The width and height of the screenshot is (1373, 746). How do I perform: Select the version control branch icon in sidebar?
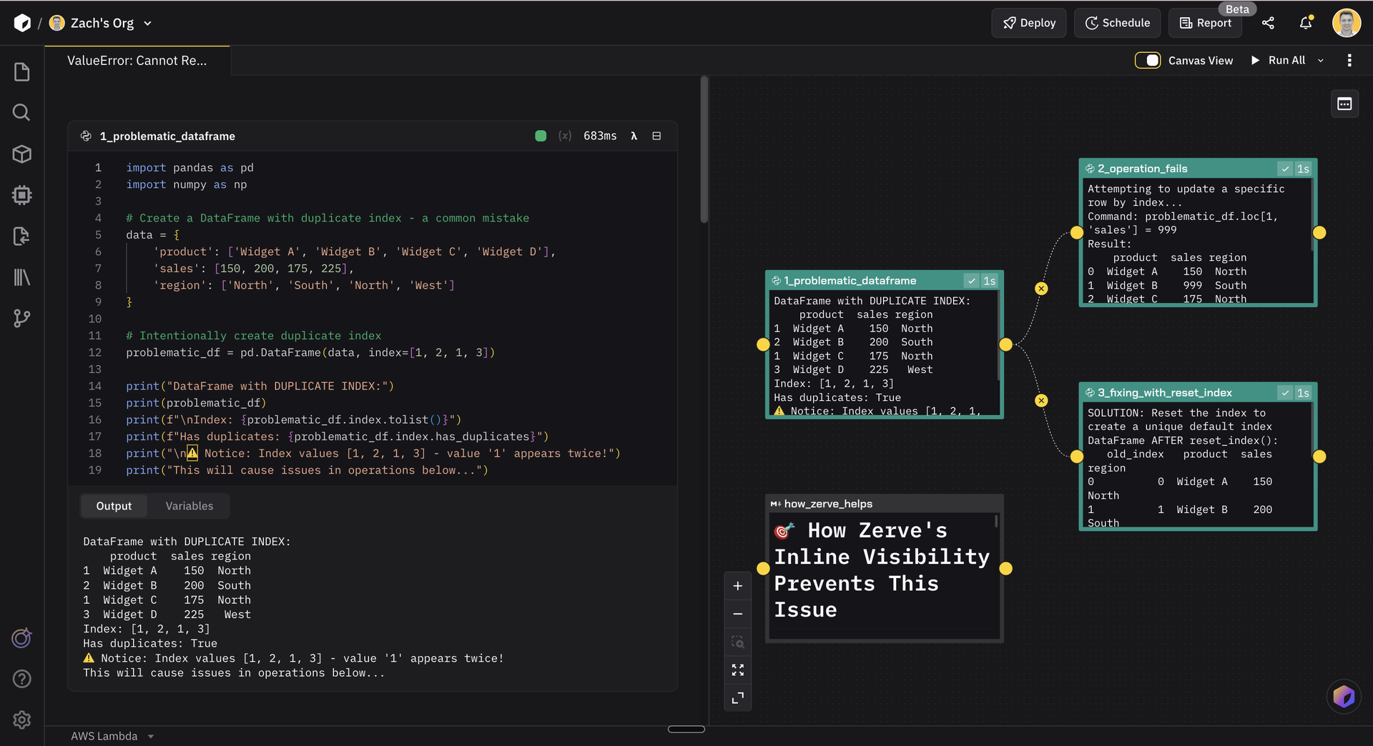tap(21, 319)
